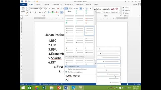Image resolution: width=161 pixels, height=90 pixels.
Task: Click the numbering gallery scroll down arrow
Action: click(x=95, y=63)
